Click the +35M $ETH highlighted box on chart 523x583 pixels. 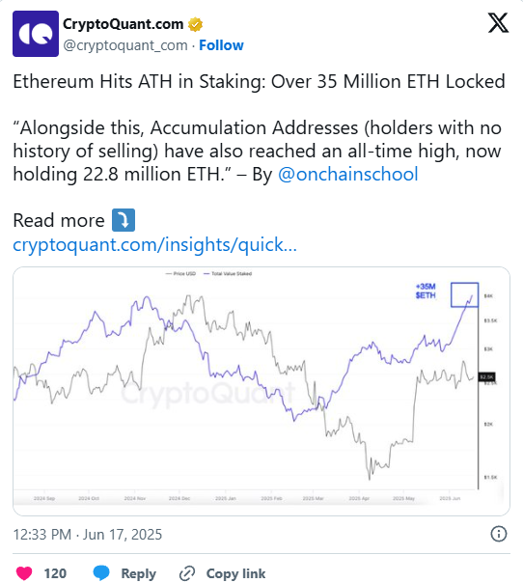click(464, 294)
